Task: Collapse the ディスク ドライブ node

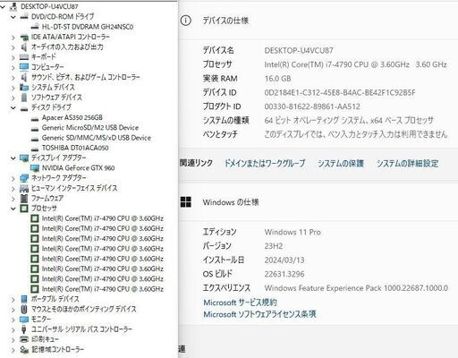Action: [13, 107]
